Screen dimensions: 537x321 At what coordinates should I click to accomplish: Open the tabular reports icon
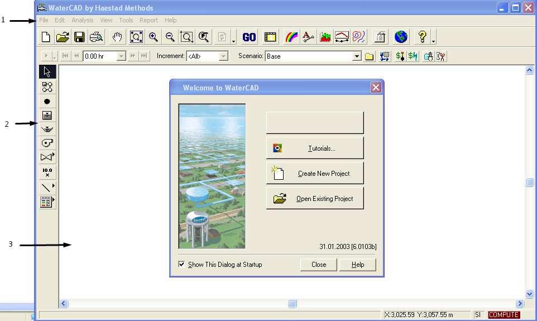pyautogui.click(x=270, y=37)
